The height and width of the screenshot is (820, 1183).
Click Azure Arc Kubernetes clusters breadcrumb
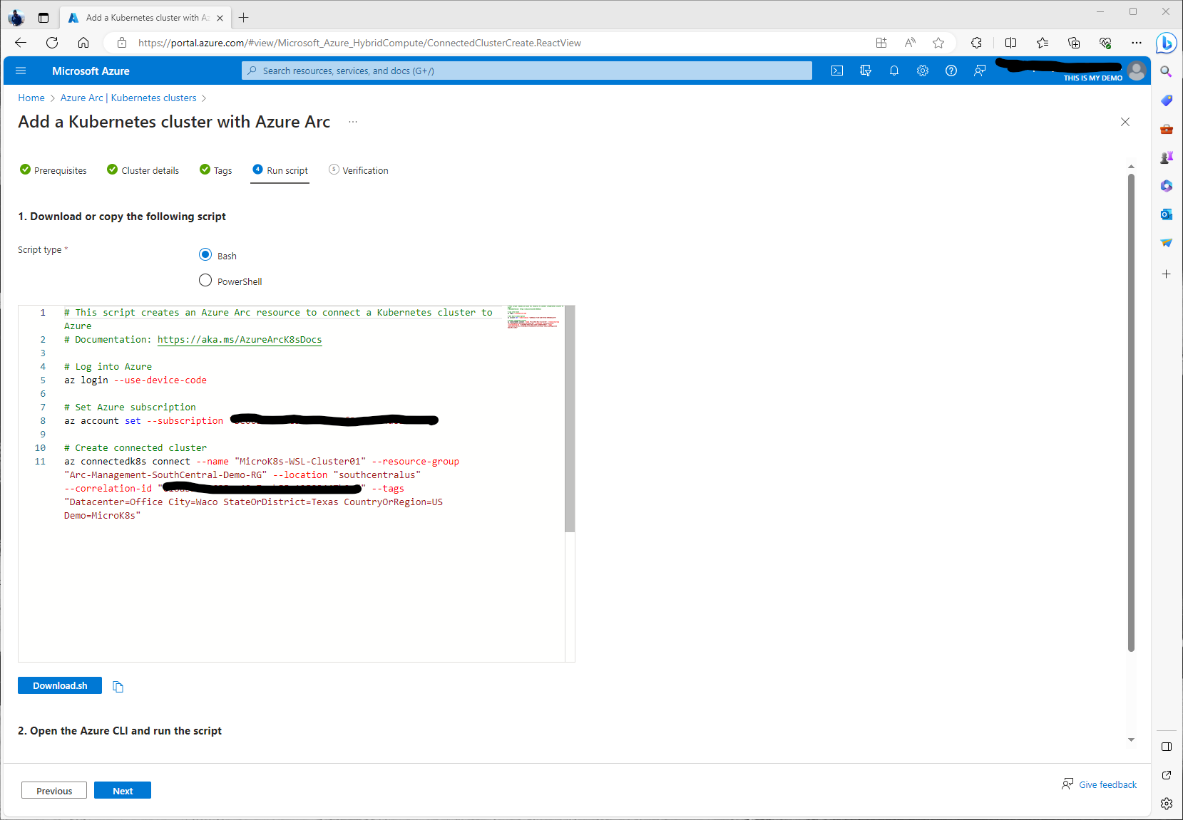tap(128, 98)
